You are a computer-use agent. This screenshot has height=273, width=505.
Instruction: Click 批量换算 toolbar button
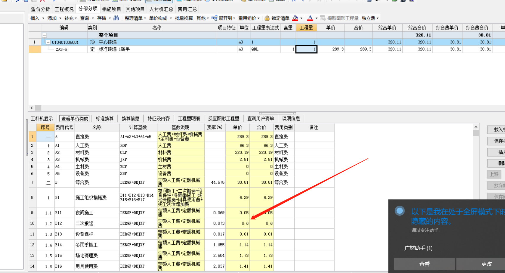(184, 18)
